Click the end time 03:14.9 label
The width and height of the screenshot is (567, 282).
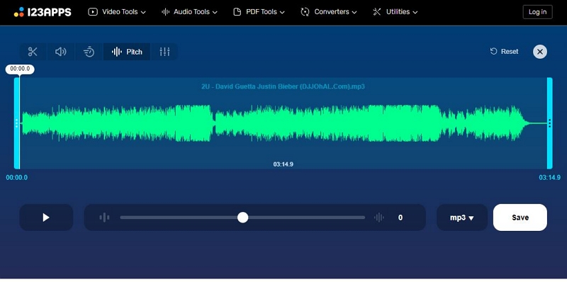(550, 178)
